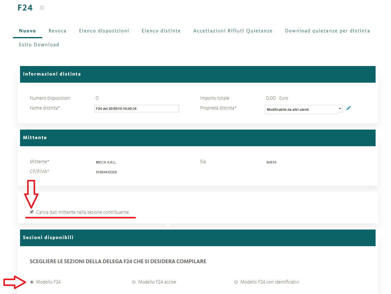Image resolution: width=391 pixels, height=294 pixels.
Task: Select the Modello F24 radio button
Action: (32, 282)
